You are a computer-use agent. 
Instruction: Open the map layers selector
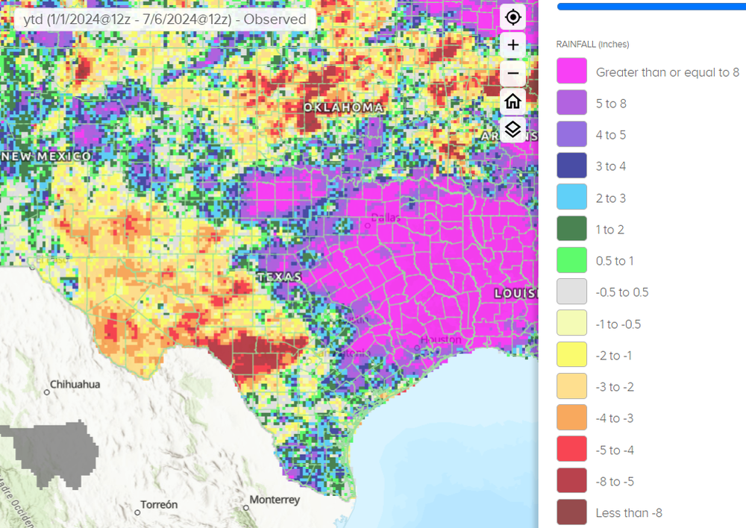pos(513,130)
